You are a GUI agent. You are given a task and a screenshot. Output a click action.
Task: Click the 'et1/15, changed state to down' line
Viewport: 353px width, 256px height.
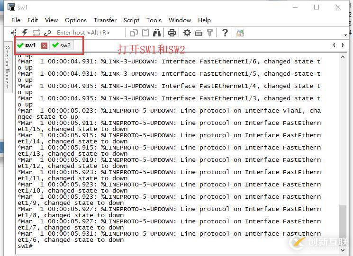click(72, 129)
